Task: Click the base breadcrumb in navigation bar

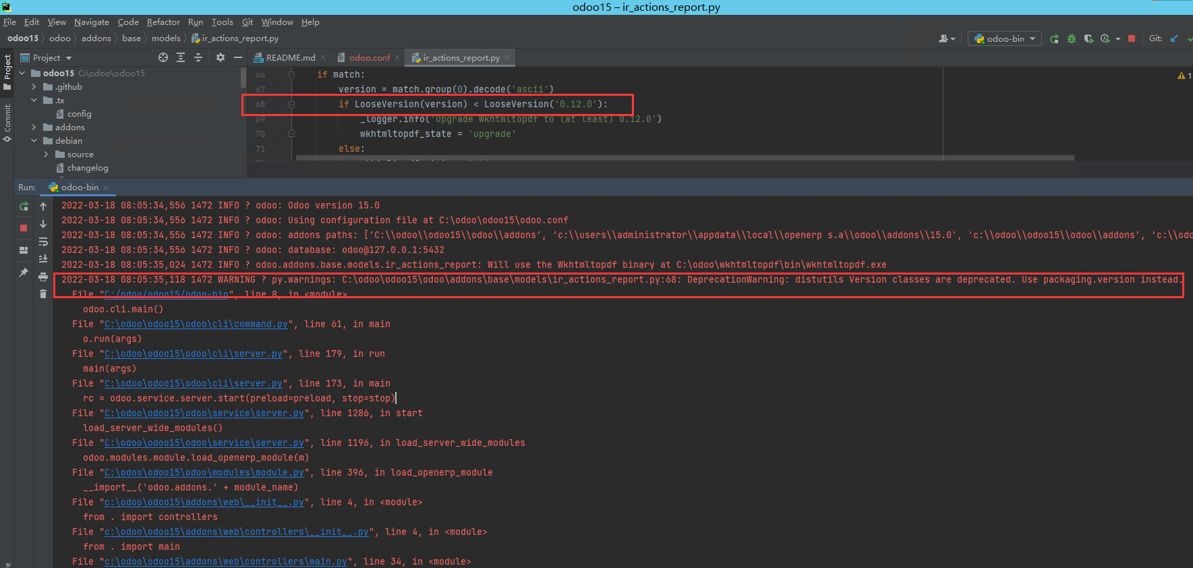Action: pyautogui.click(x=132, y=38)
